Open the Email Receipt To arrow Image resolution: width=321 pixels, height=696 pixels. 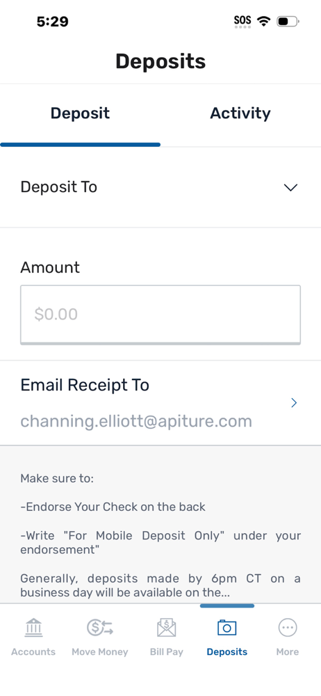[x=293, y=402]
